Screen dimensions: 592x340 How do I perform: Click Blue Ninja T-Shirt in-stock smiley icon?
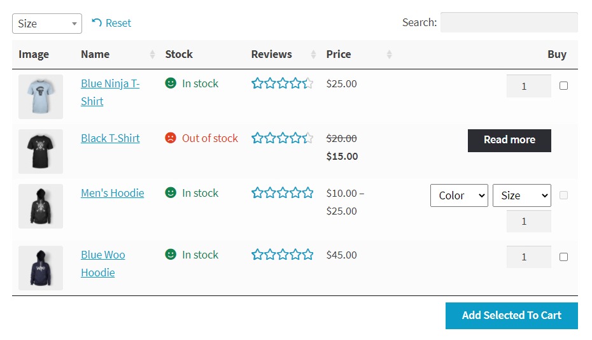tap(171, 83)
